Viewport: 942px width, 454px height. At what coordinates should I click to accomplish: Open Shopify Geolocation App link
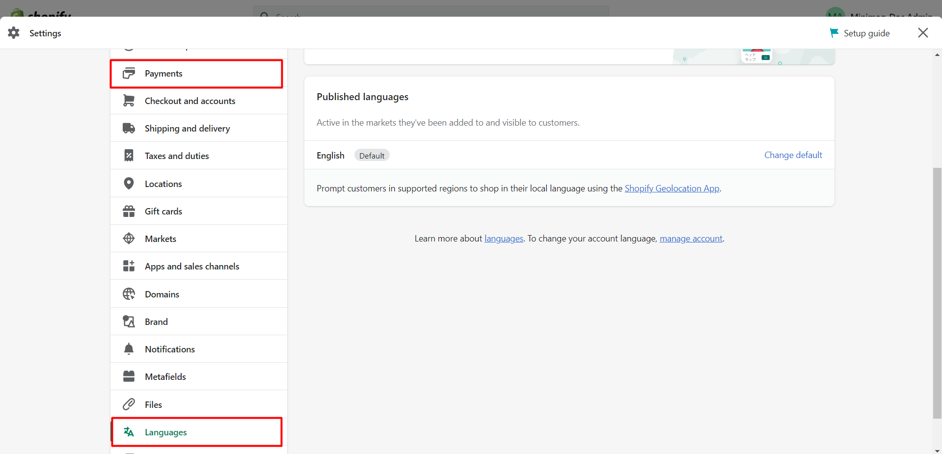coord(672,188)
